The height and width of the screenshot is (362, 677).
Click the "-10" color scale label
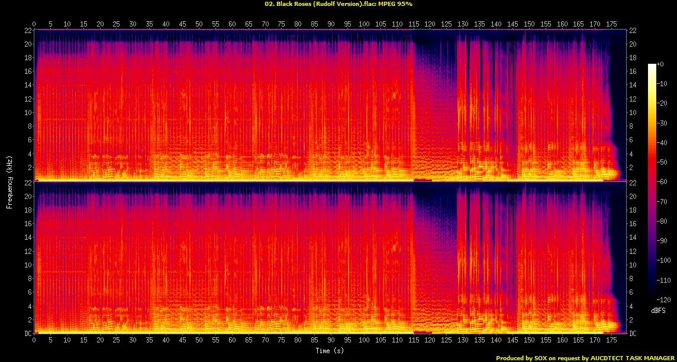point(660,84)
